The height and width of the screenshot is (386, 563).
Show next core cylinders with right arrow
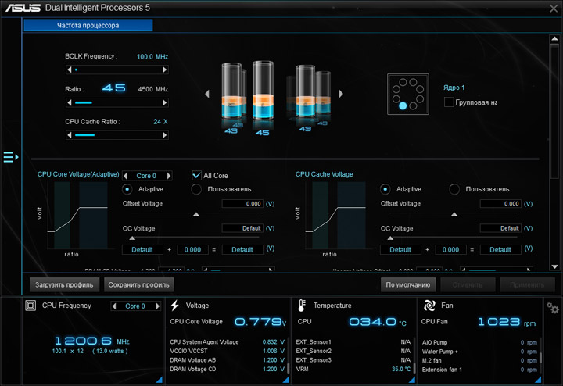coord(341,94)
